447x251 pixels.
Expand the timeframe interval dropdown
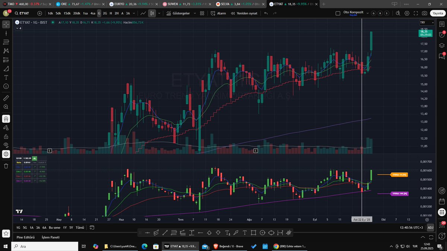pyautogui.click(x=134, y=13)
